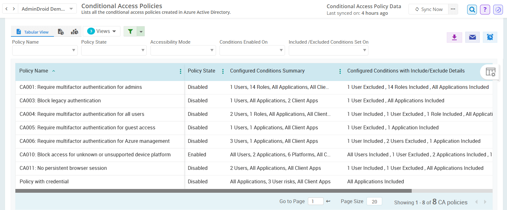Switch to the chart view icon
Viewport: 507px width, 210px height.
click(x=75, y=32)
